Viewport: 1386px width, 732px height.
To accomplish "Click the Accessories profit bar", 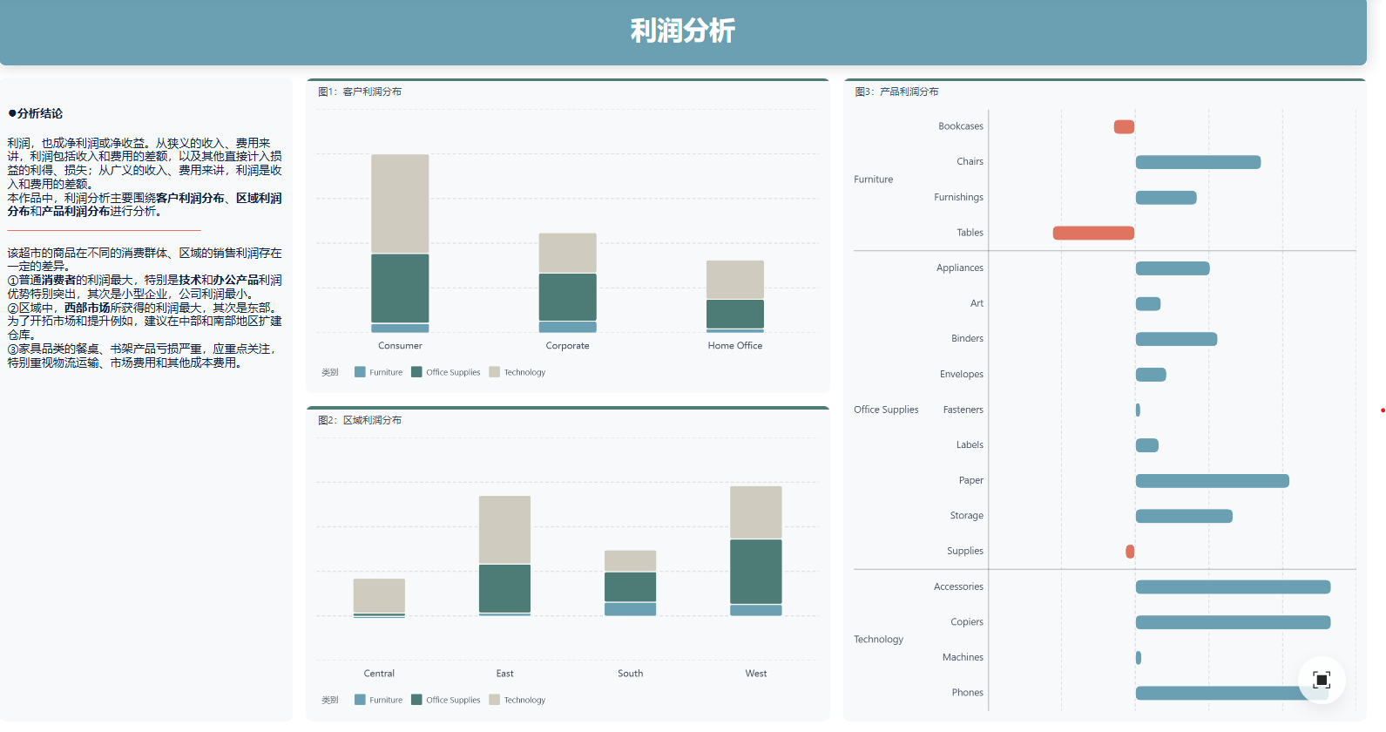I will click(x=1233, y=587).
